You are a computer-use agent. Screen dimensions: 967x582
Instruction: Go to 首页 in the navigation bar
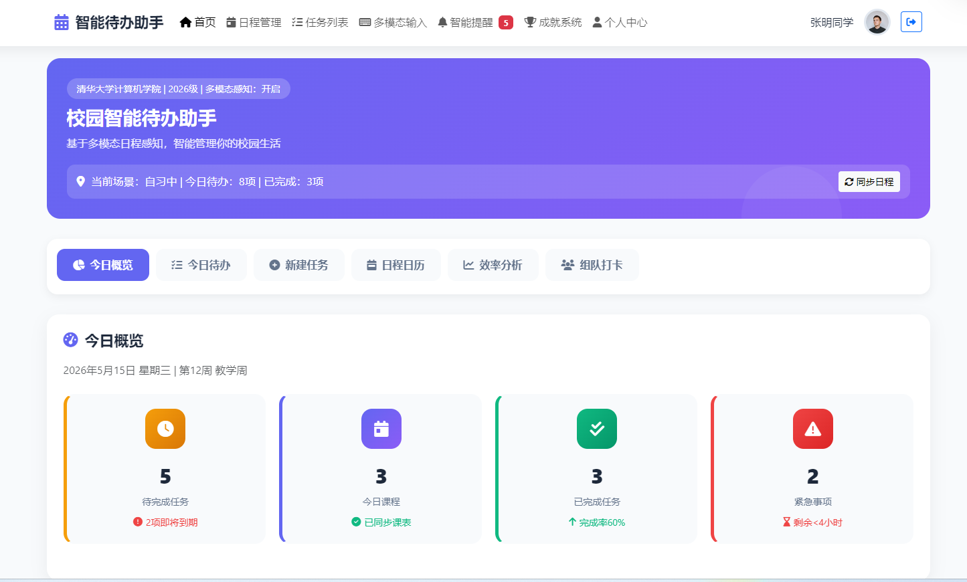pos(197,23)
